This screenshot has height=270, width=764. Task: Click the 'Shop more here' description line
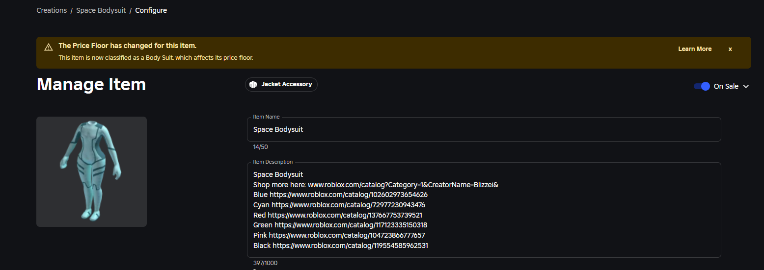(376, 185)
